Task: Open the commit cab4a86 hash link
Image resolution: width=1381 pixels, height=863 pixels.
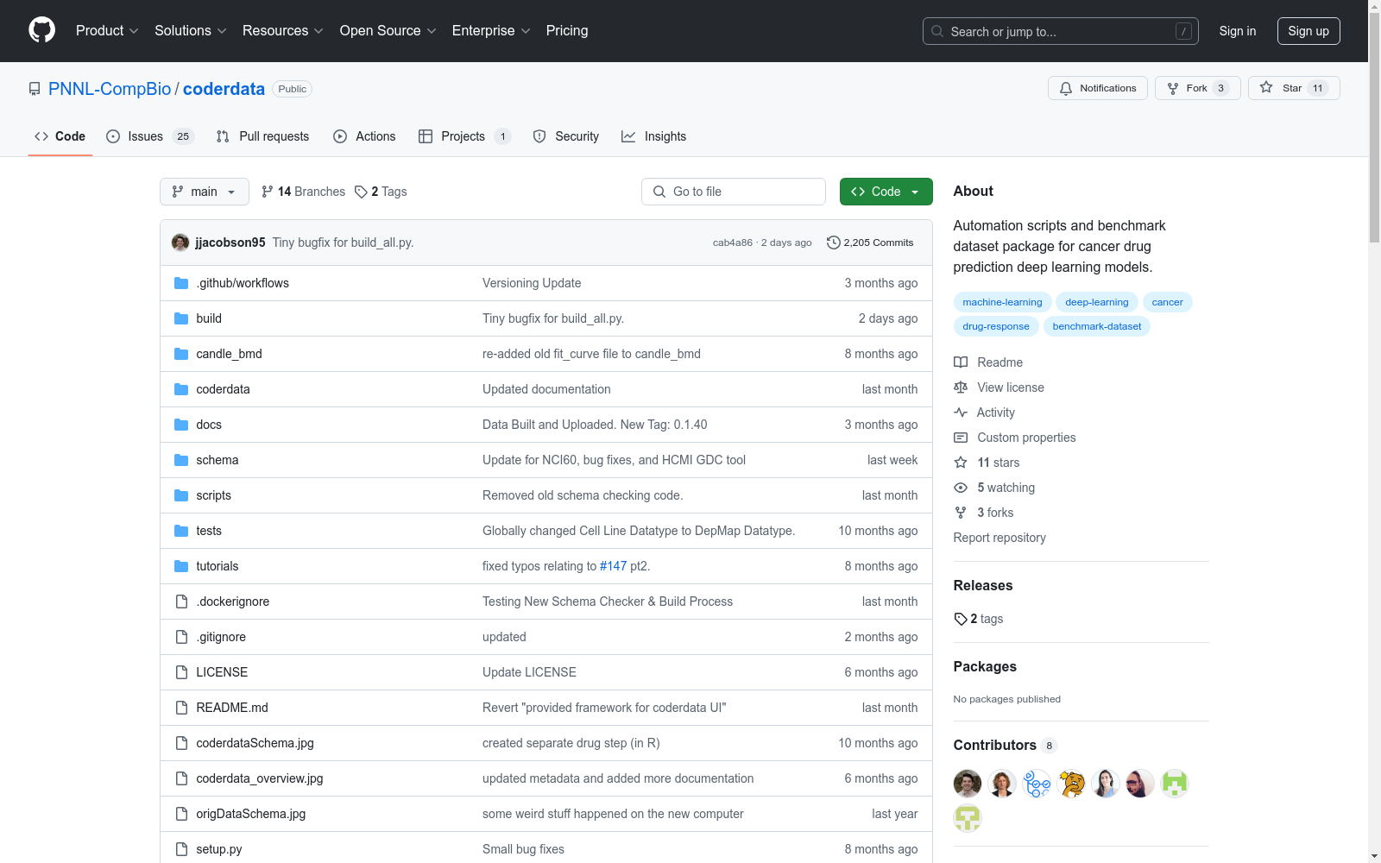Action: (x=733, y=243)
